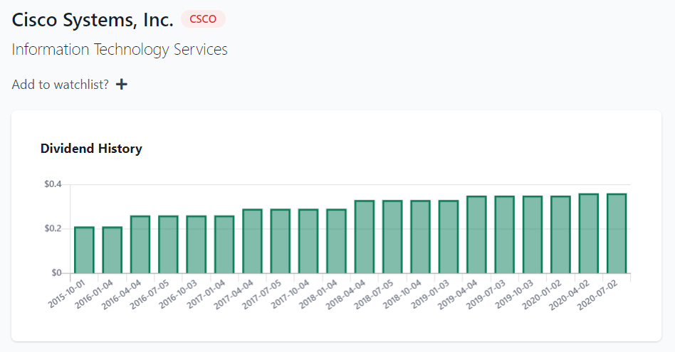The width and height of the screenshot is (675, 352).
Task: Click the 2017-04-04 x-axis date label
Action: pos(234,294)
